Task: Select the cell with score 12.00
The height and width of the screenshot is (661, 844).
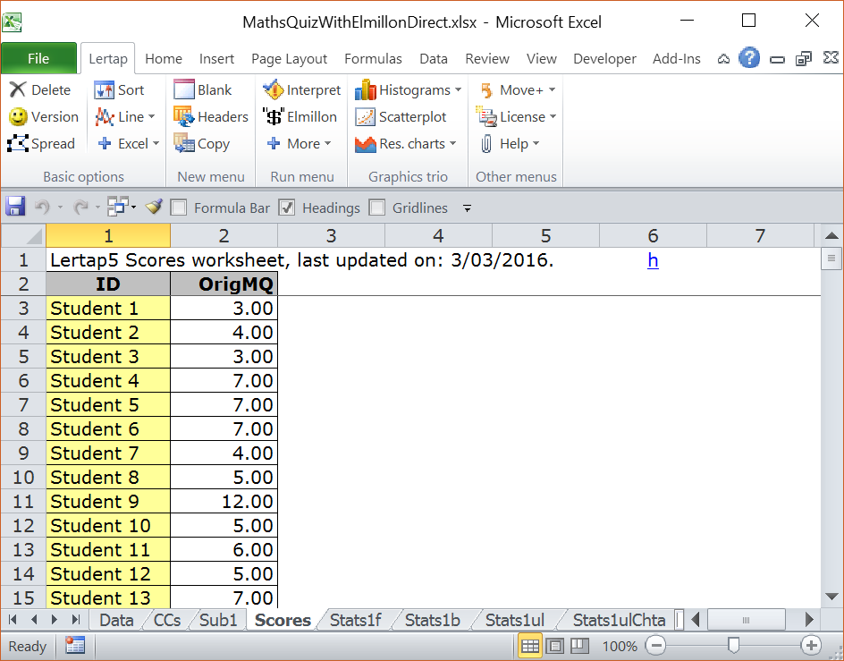Action: tap(224, 502)
